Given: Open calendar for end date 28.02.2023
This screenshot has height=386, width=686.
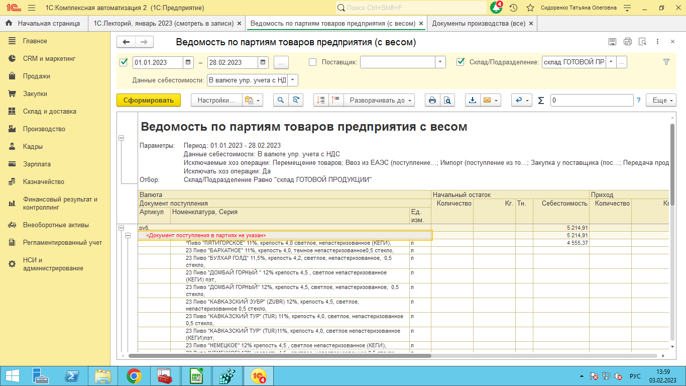Looking at the screenshot, I should click(263, 62).
